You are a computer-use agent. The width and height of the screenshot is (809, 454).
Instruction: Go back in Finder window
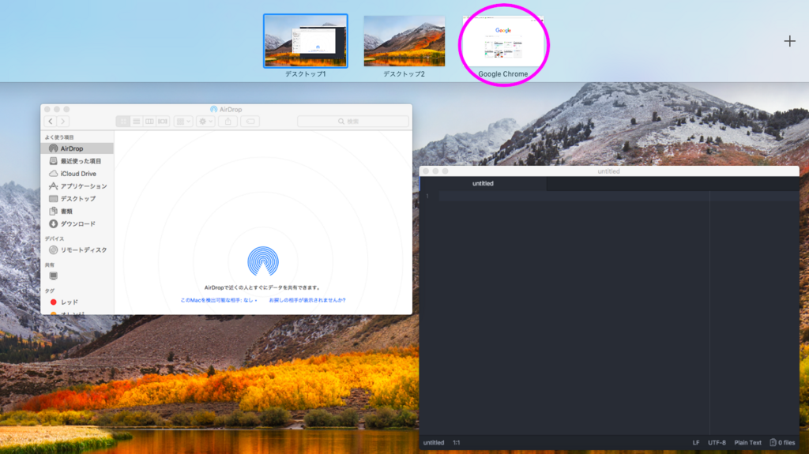[51, 122]
